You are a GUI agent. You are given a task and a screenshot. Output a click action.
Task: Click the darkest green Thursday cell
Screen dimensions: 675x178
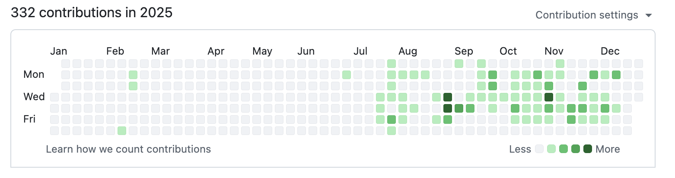click(x=448, y=108)
